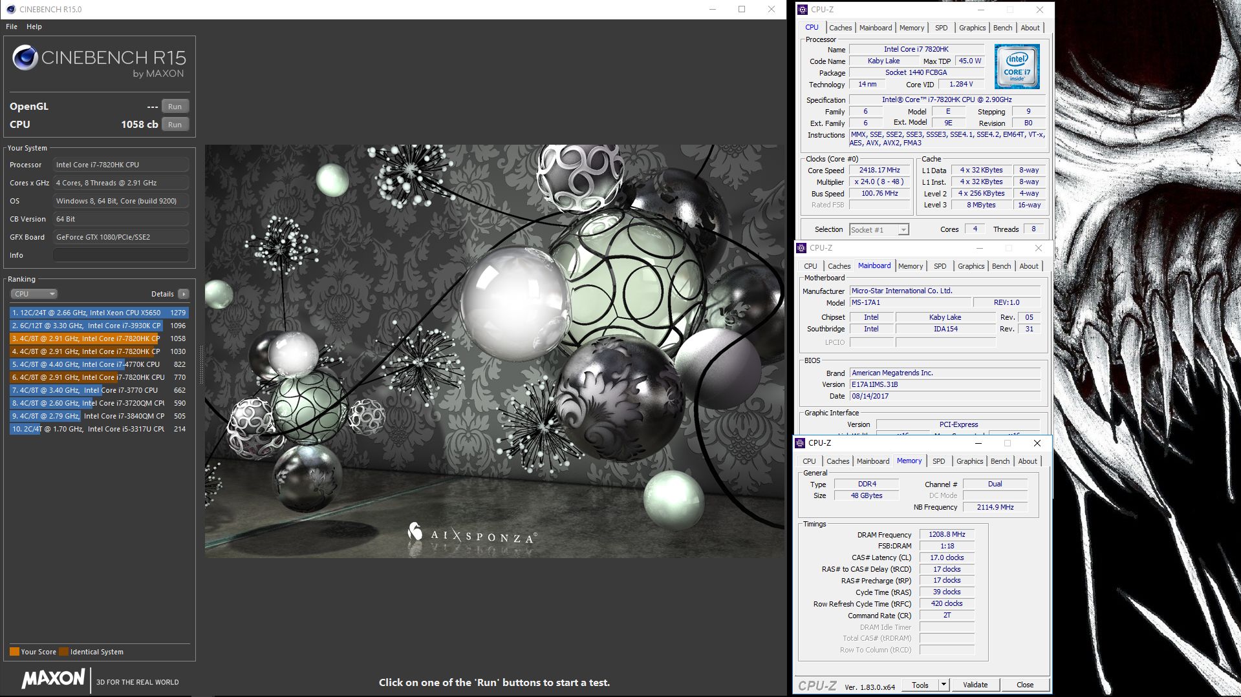
Task: Select ranking row 7 Intel Core i7-3770
Action: tap(99, 390)
